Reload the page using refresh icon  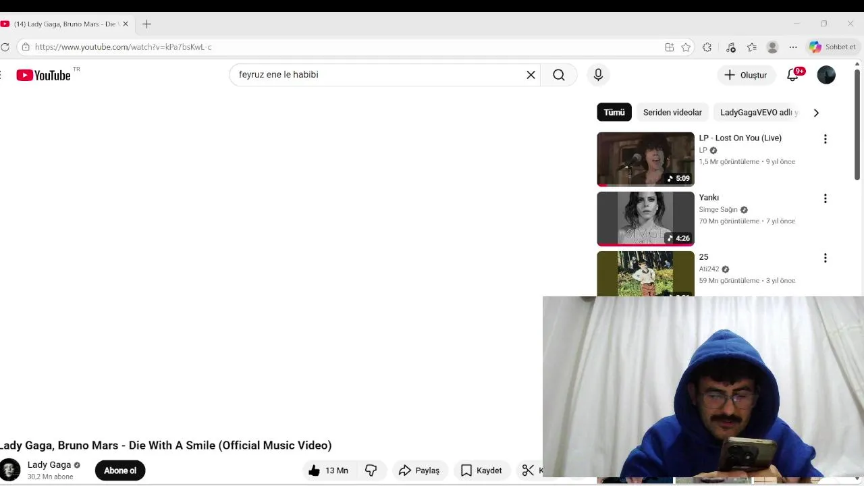(5, 47)
